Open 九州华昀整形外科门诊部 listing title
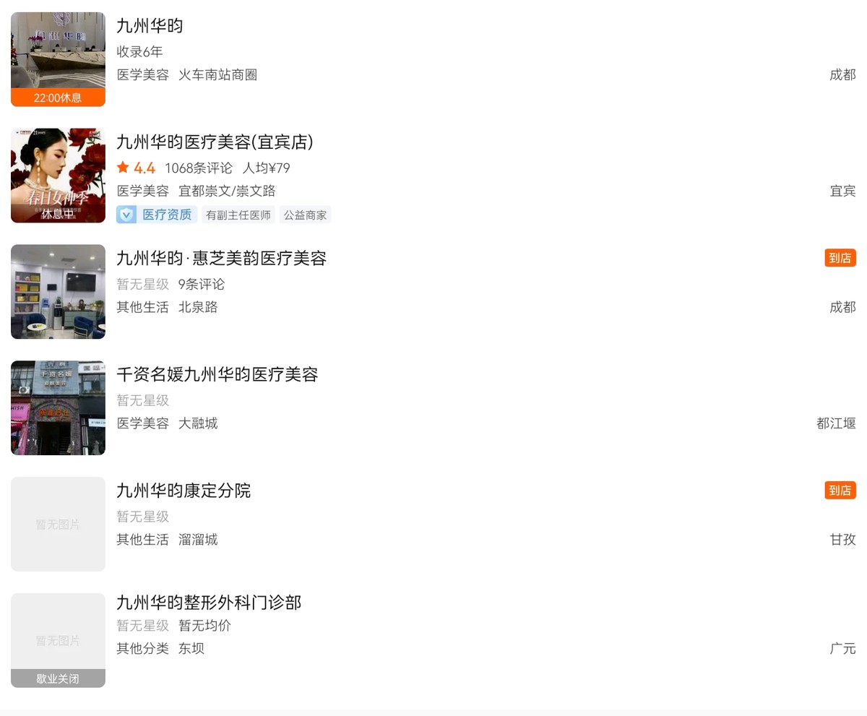Screen dimensions: 867x716 pos(209,603)
